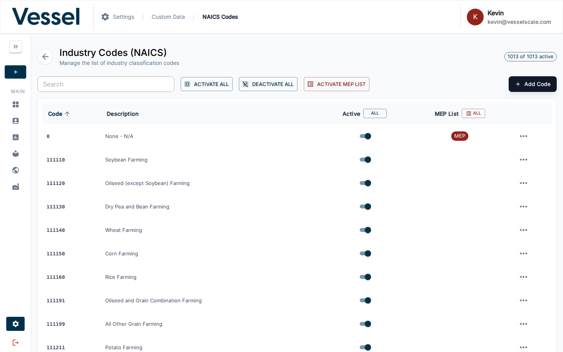563x352 pixels.
Task: Select the NAICS Codes breadcrumb
Action: click(x=220, y=17)
